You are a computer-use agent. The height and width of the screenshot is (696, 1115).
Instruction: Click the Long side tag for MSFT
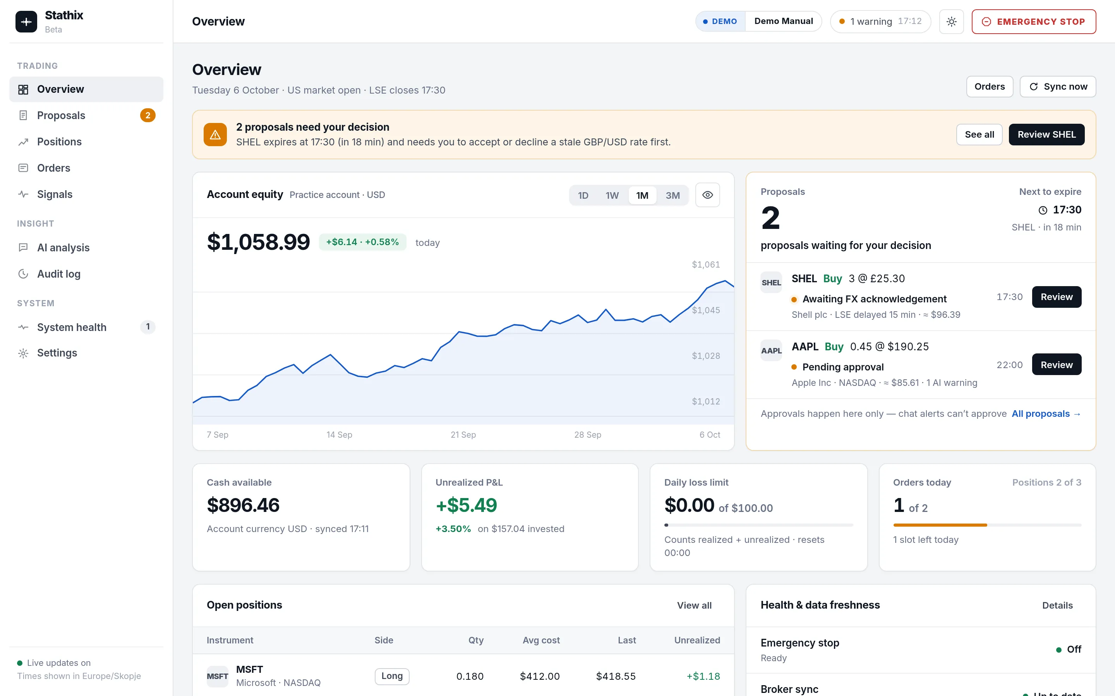pyautogui.click(x=392, y=676)
